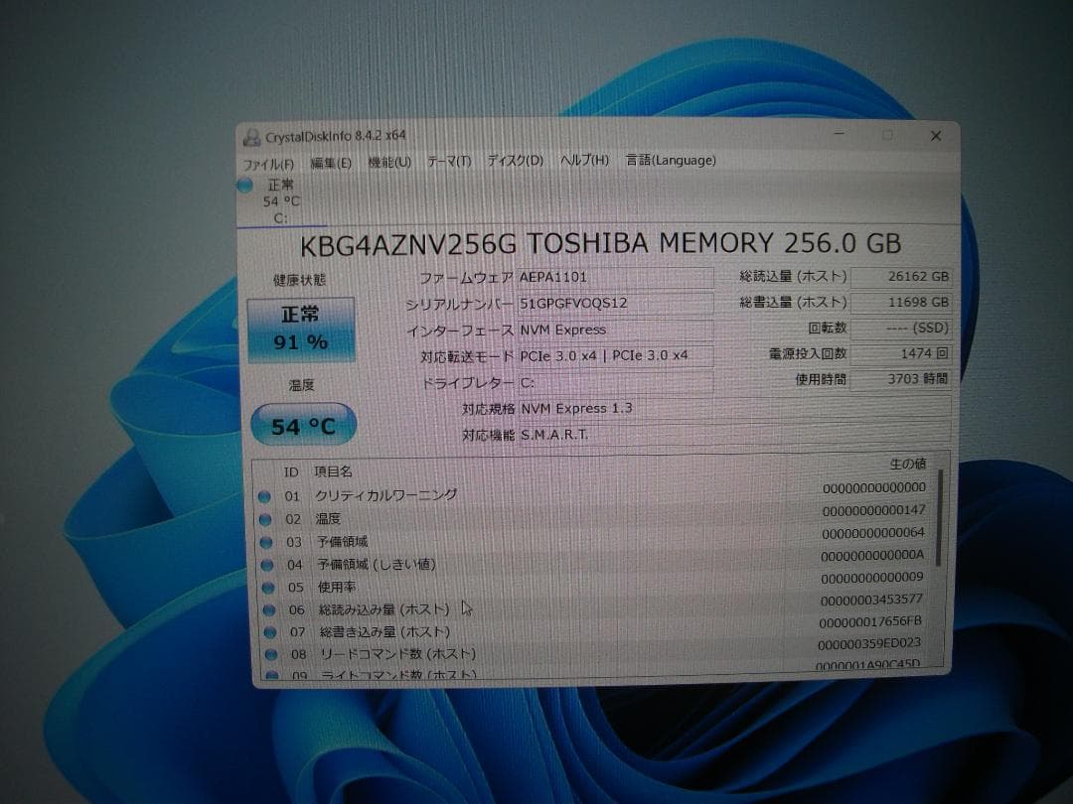Image resolution: width=1073 pixels, height=804 pixels.
Task: Click the 54°C temperature indicator button
Action: [303, 424]
